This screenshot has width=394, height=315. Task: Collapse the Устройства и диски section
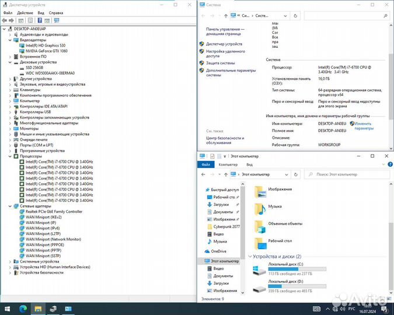coord(251,257)
